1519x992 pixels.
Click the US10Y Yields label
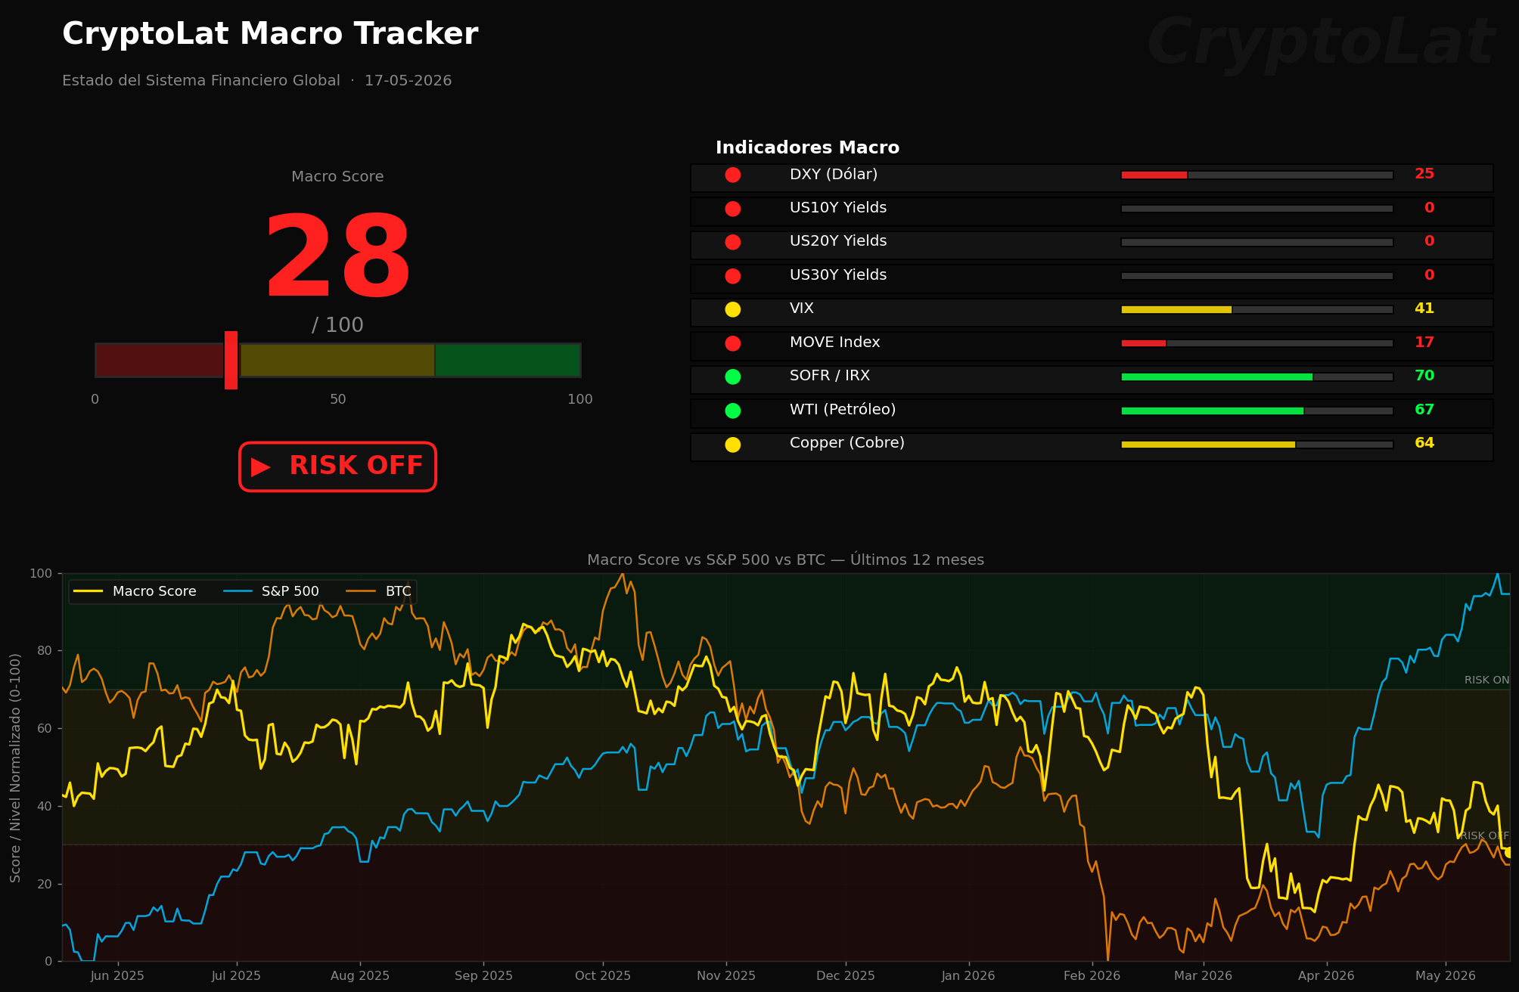tap(838, 208)
